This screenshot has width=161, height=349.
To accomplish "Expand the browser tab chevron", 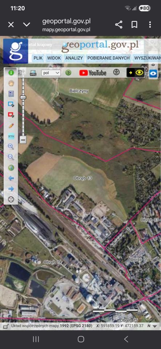I will tap(27, 24).
